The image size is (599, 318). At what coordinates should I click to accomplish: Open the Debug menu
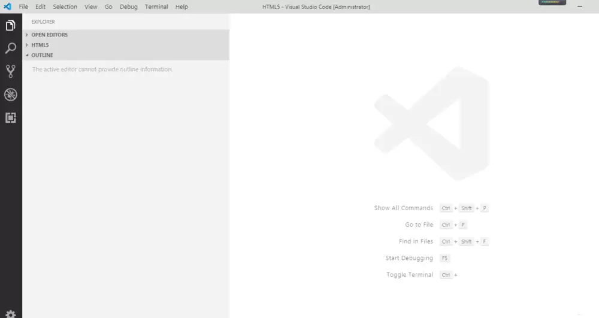pos(128,7)
